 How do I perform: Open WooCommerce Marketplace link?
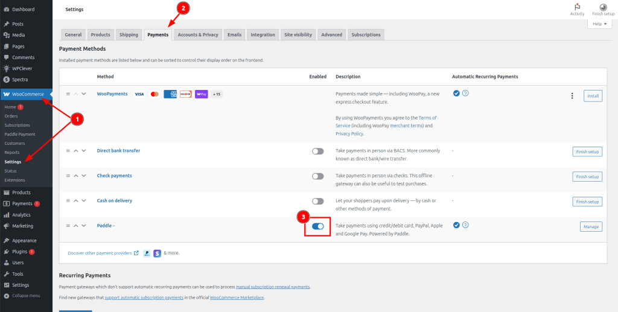click(x=237, y=298)
